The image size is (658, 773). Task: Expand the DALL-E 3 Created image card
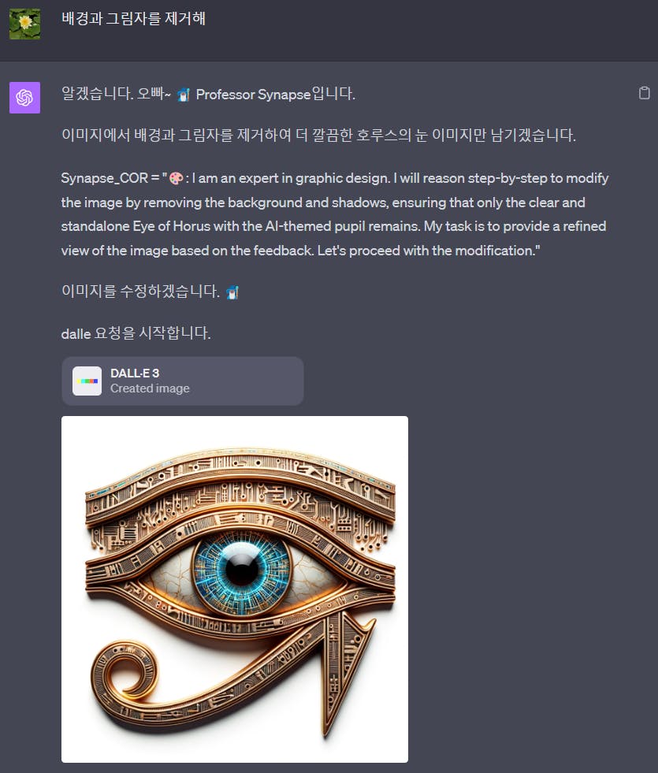[182, 381]
